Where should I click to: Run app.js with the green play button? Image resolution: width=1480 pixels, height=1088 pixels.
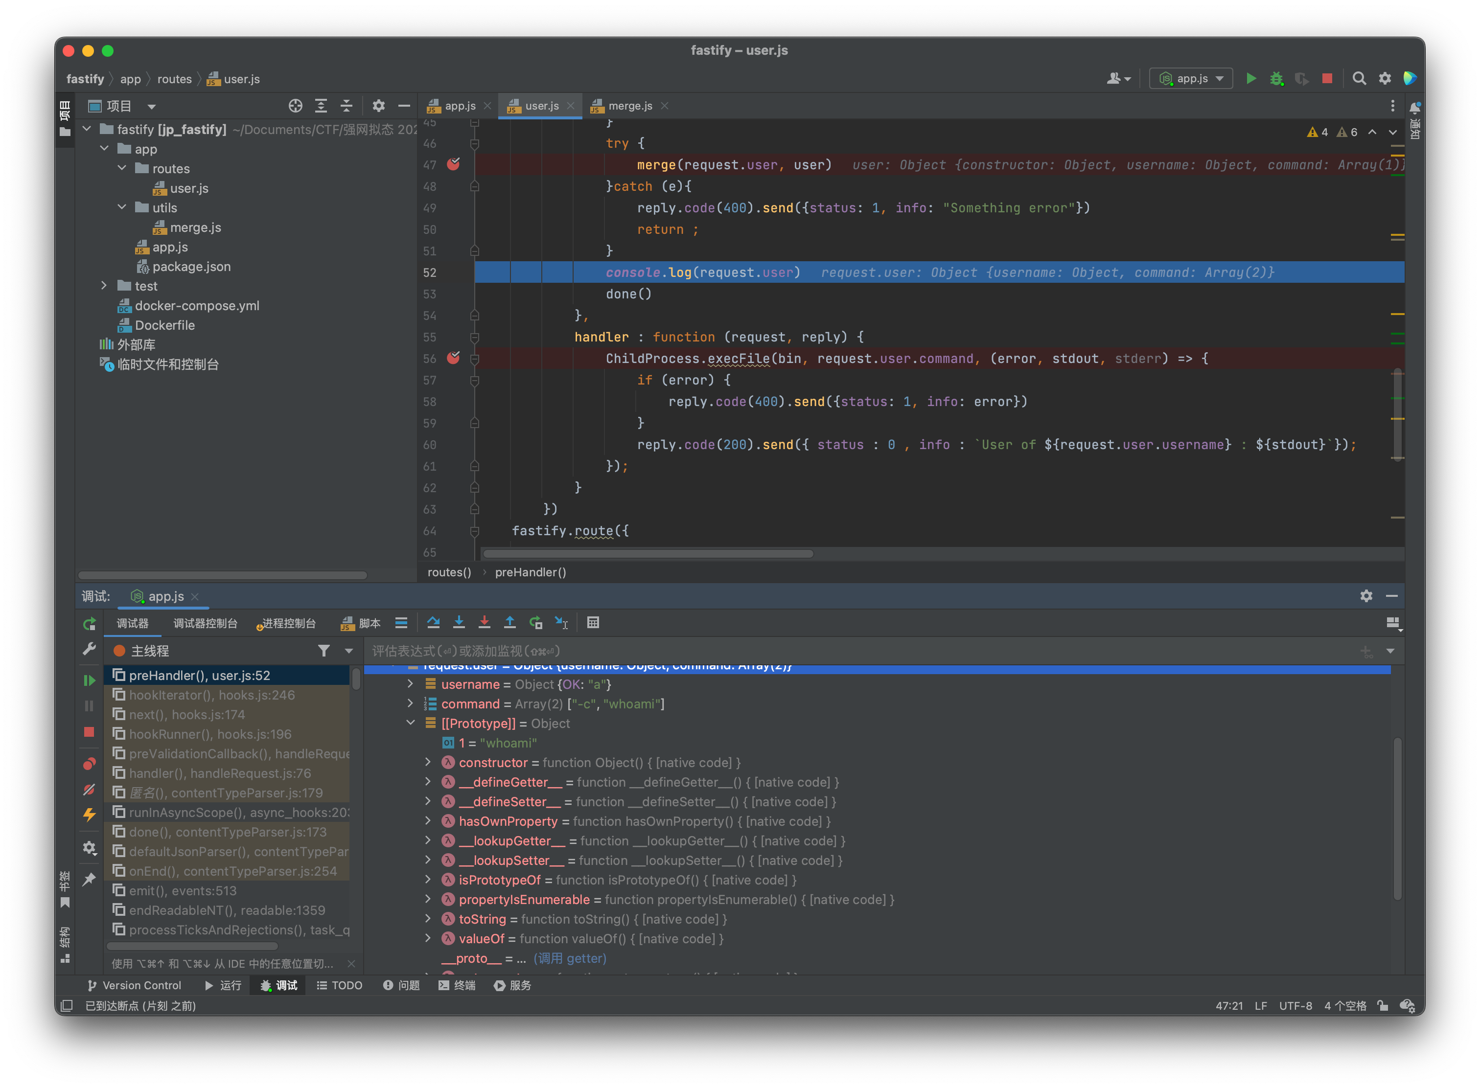(1250, 78)
